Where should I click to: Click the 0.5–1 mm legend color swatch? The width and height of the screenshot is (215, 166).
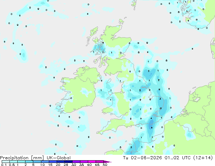[x=14, y=162]
